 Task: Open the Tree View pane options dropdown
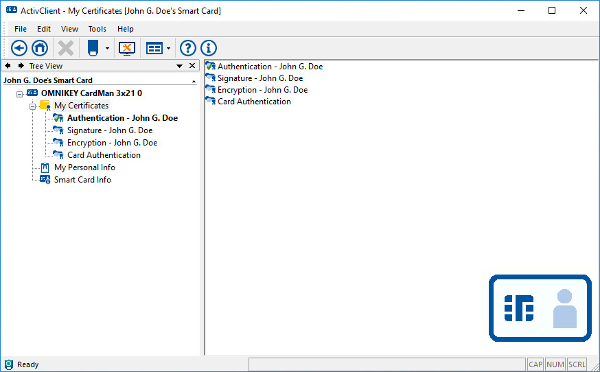180,66
